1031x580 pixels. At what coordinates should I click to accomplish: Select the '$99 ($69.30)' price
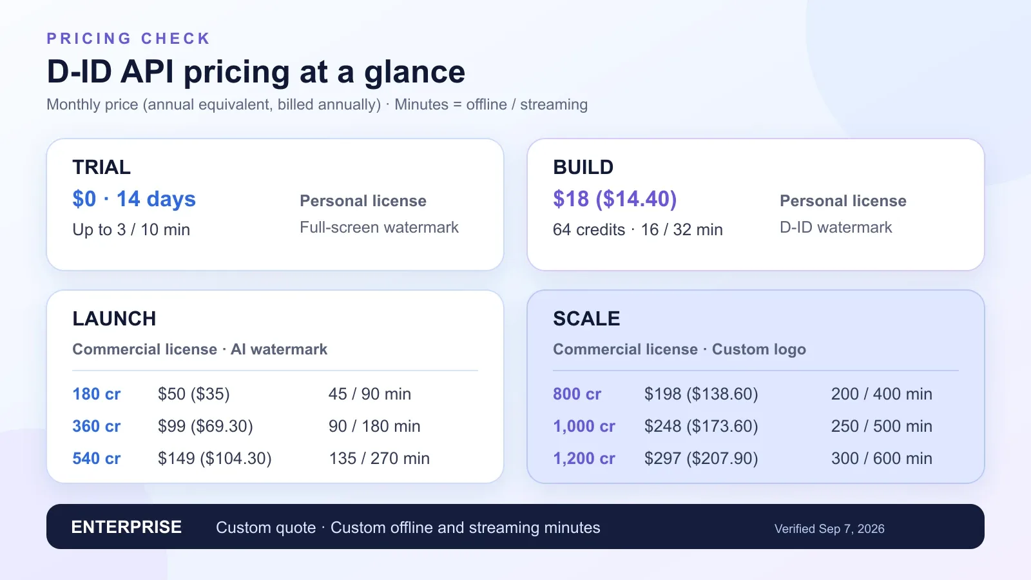(x=206, y=427)
